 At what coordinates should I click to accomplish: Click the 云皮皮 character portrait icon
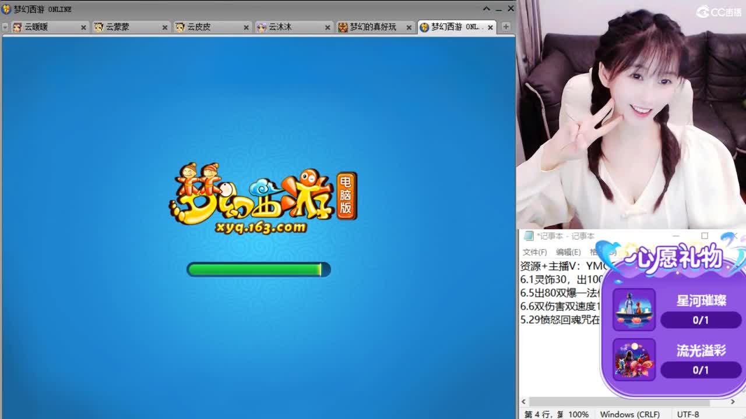(x=180, y=27)
